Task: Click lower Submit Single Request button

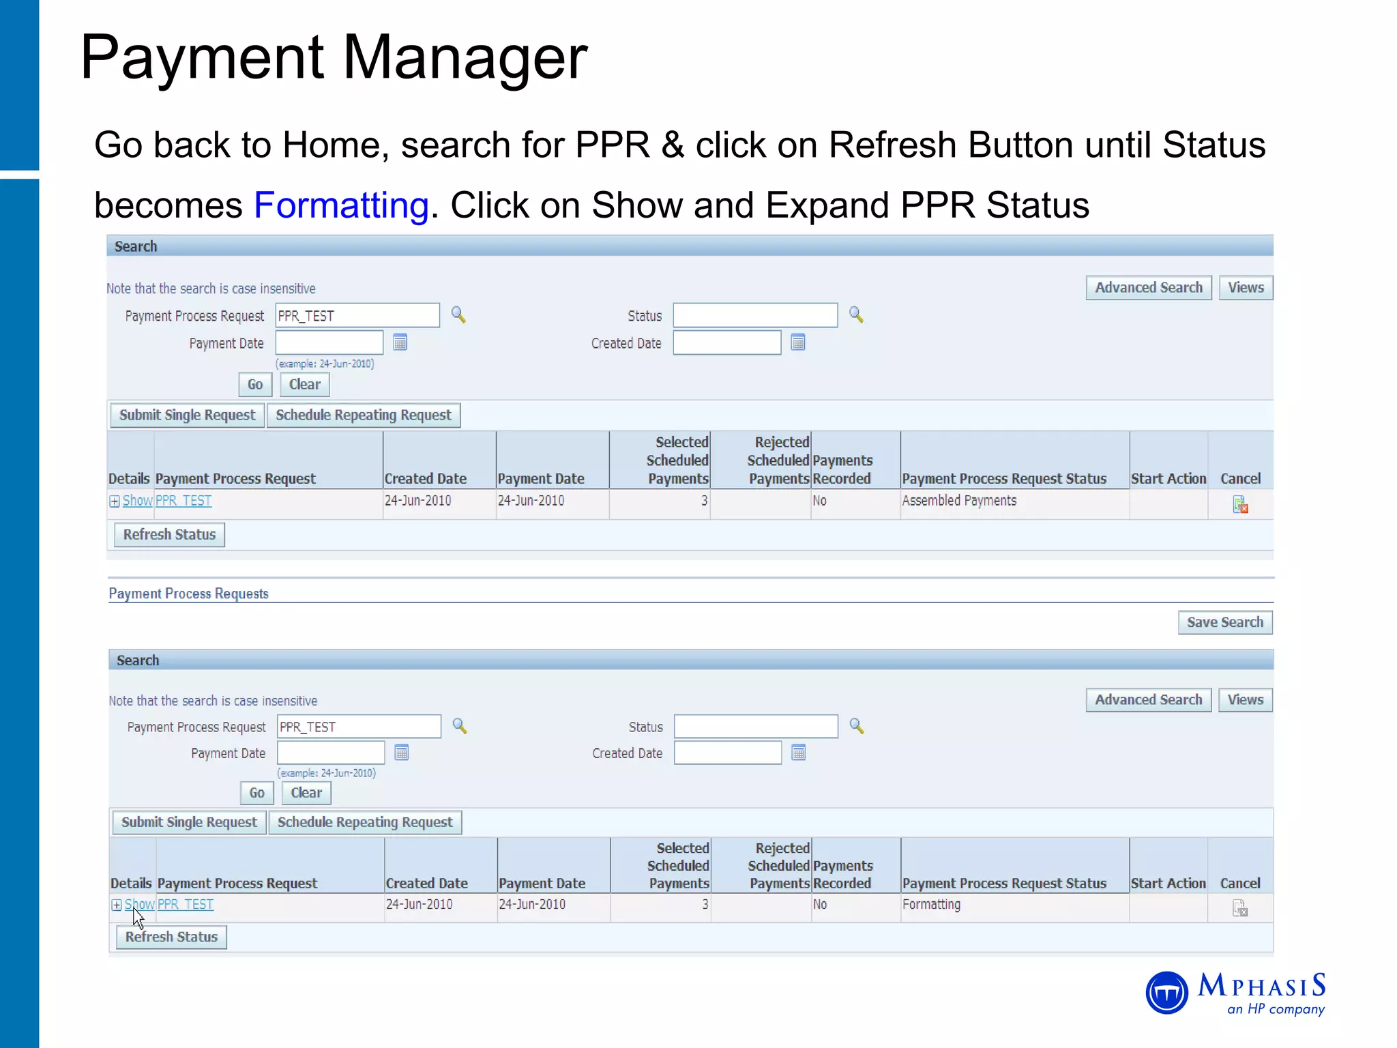Action: (189, 822)
